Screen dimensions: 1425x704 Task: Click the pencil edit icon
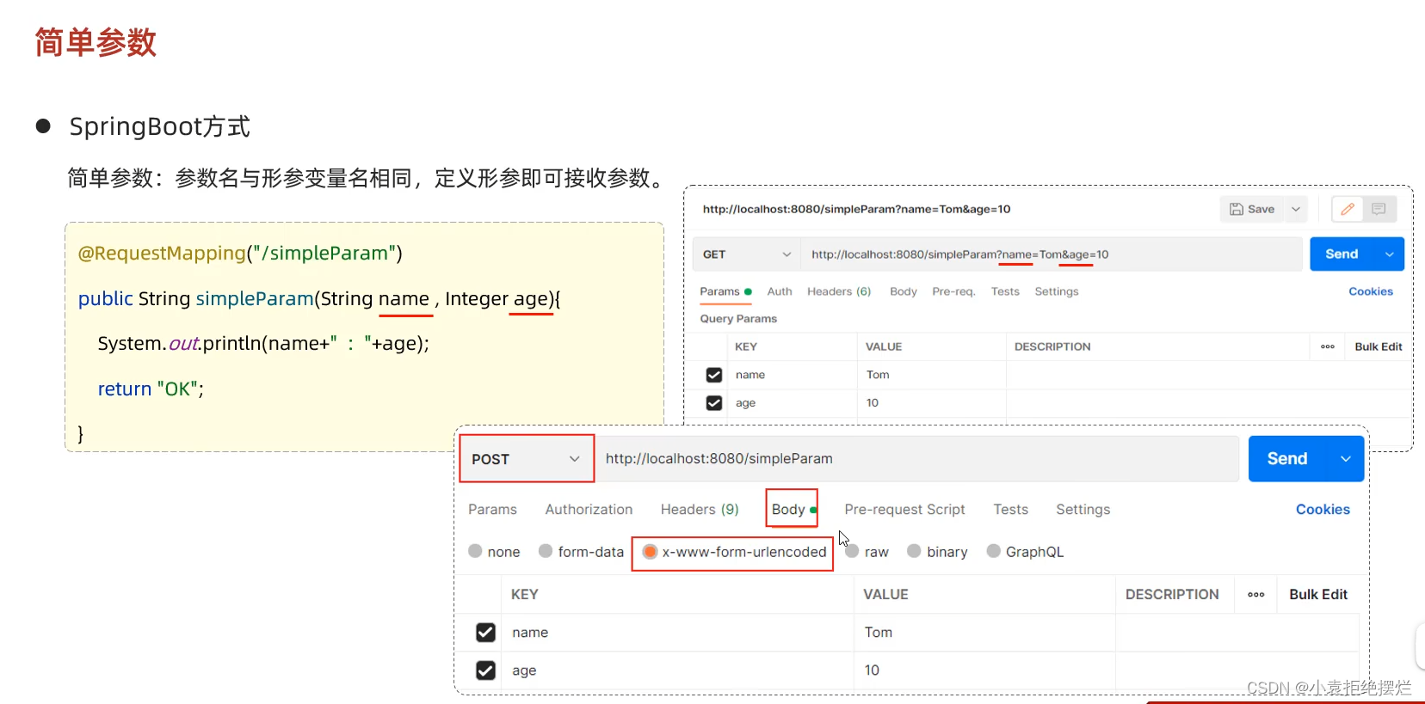1348,209
